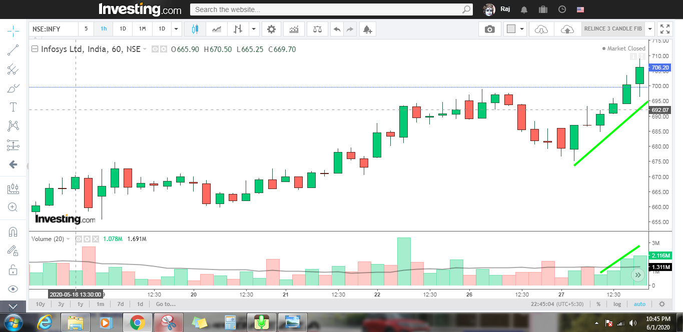Toggle magnet mode for drawings
The image size is (683, 332).
click(x=13, y=232)
